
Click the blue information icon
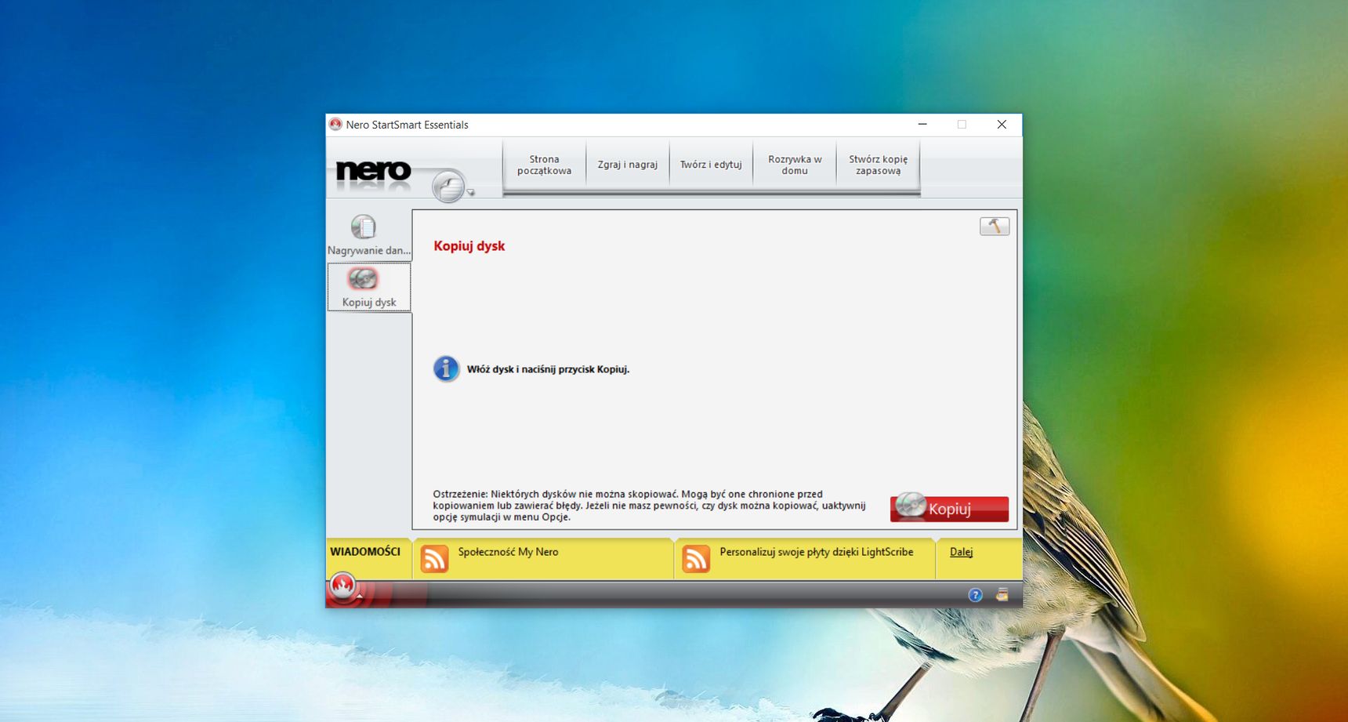pos(446,368)
